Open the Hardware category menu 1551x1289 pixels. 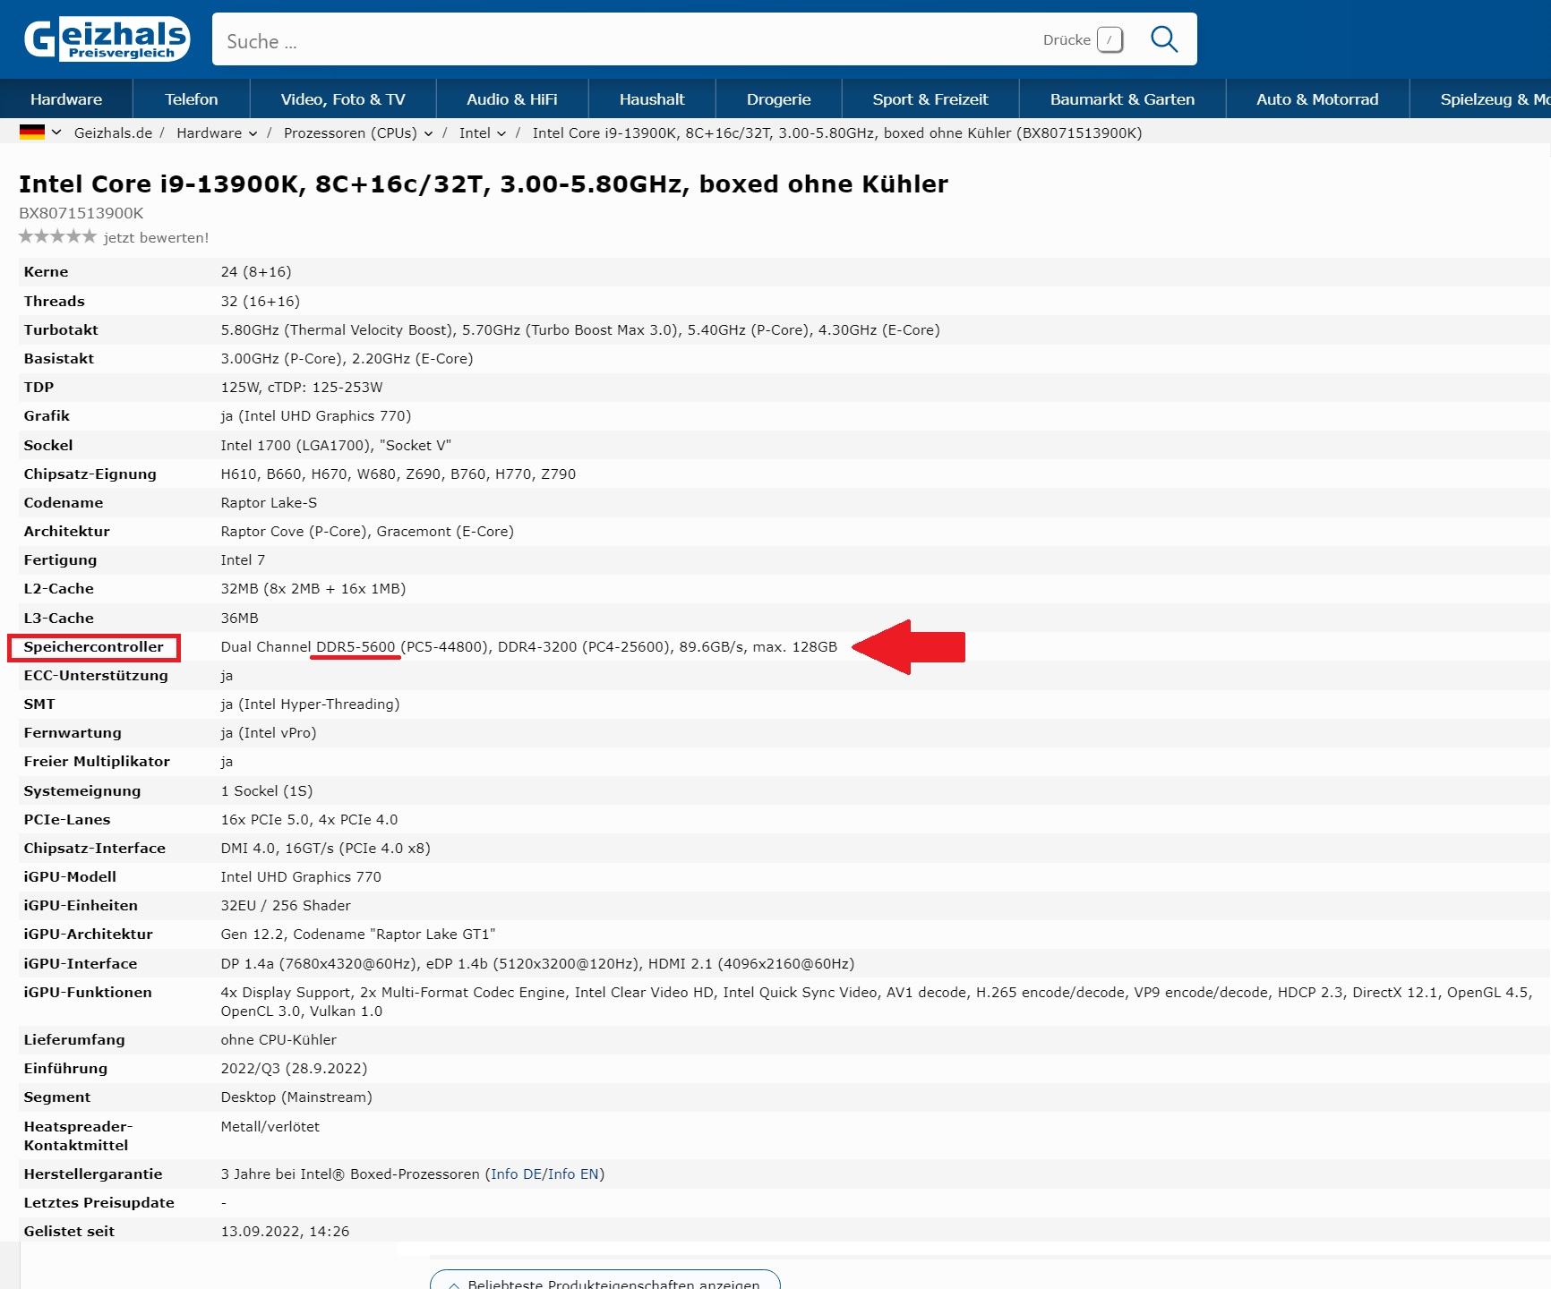(x=66, y=99)
